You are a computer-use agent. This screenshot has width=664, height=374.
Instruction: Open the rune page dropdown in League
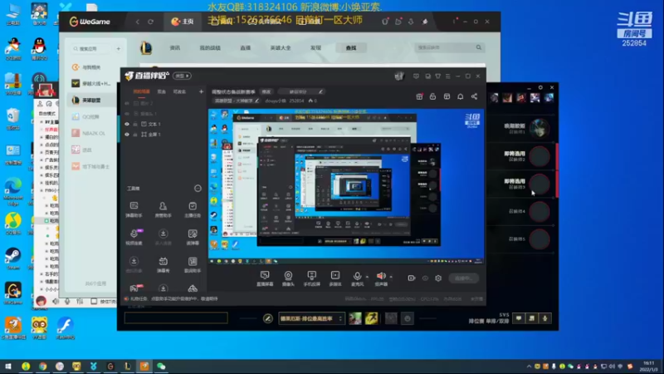[x=310, y=318]
